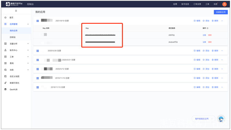This screenshot has width=231, height=130.
Task: Collapse the sidebar with the hamburger icon
Action: pos(16,11)
